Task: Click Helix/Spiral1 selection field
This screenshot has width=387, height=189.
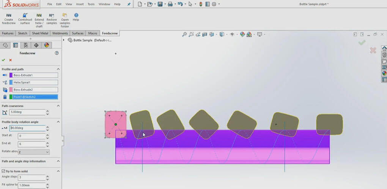Action: pos(35,82)
